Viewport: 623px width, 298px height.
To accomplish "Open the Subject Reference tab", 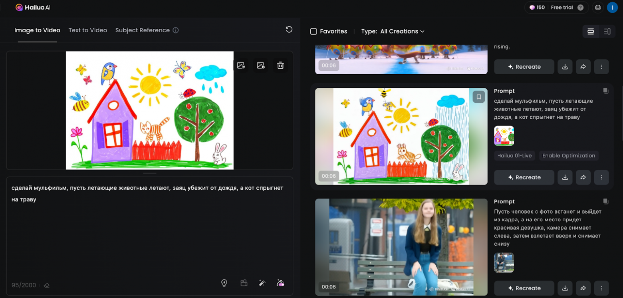I will coord(143,30).
